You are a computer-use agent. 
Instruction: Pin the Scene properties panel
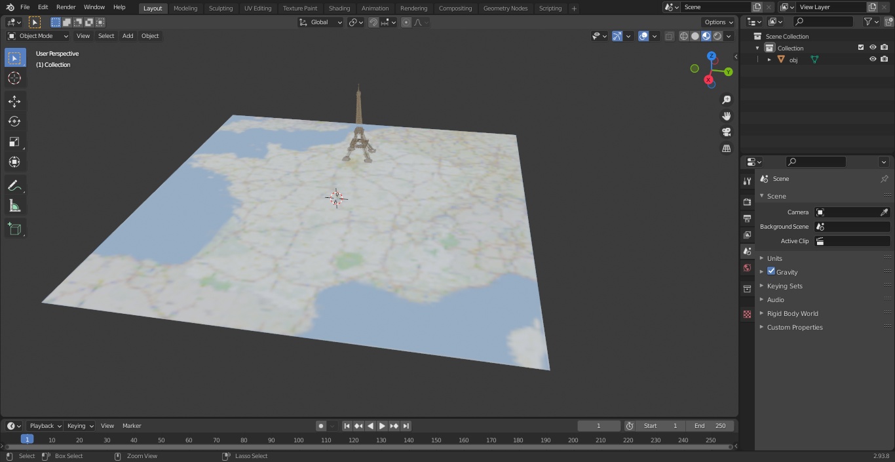point(884,179)
